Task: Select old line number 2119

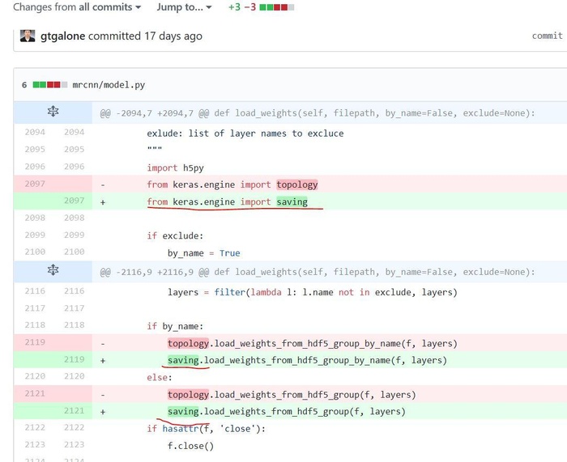Action: pyautogui.click(x=35, y=342)
